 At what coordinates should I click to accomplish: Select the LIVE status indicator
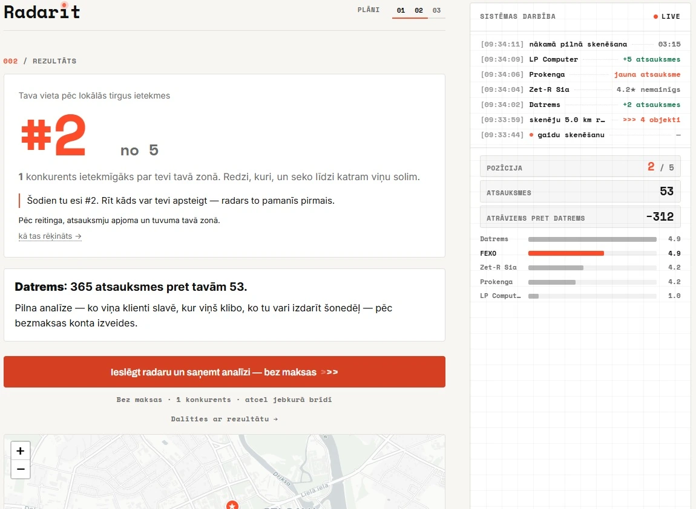point(666,16)
